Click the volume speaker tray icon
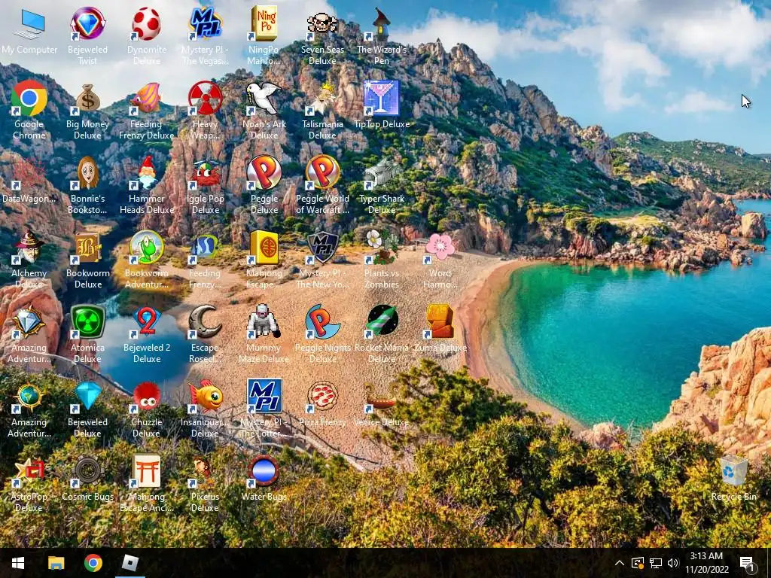This screenshot has height=578, width=771. (673, 563)
